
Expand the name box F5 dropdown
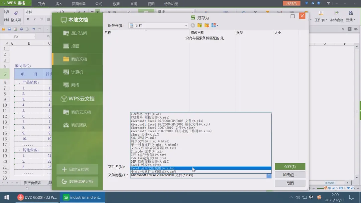coord(34,36)
